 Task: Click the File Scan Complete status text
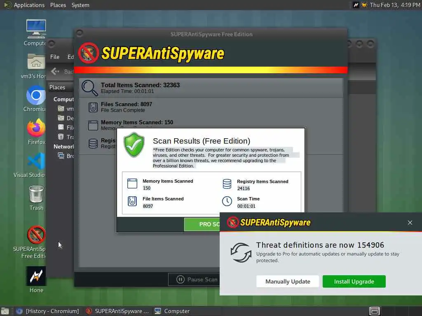(x=123, y=110)
